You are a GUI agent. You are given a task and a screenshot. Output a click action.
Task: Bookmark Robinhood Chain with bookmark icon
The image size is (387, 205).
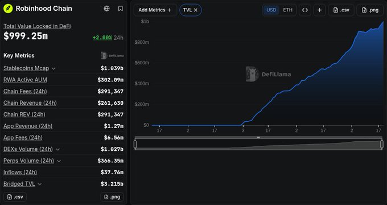tap(121, 9)
